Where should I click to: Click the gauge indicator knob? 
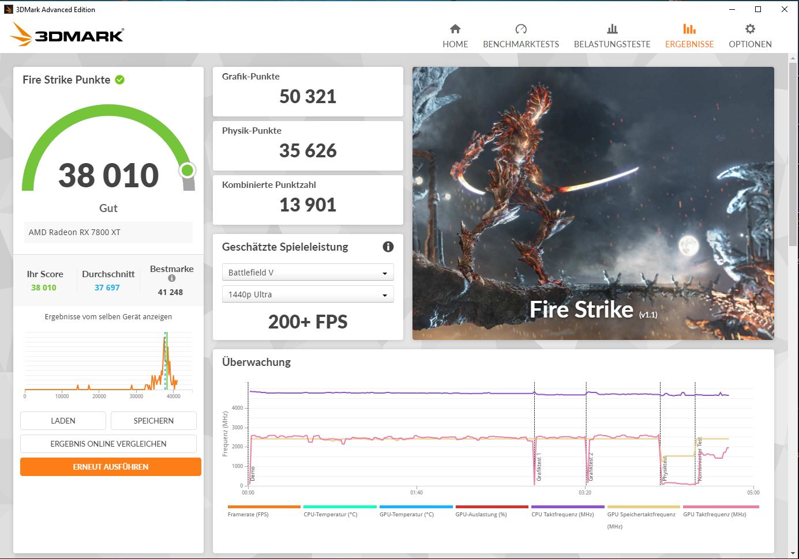(x=187, y=170)
